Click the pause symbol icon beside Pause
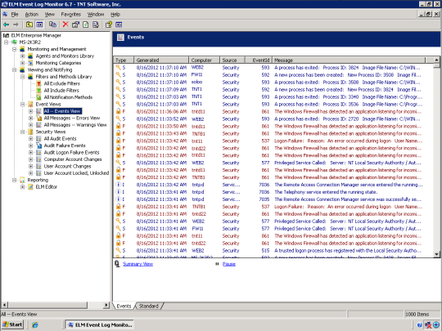 (x=217, y=264)
